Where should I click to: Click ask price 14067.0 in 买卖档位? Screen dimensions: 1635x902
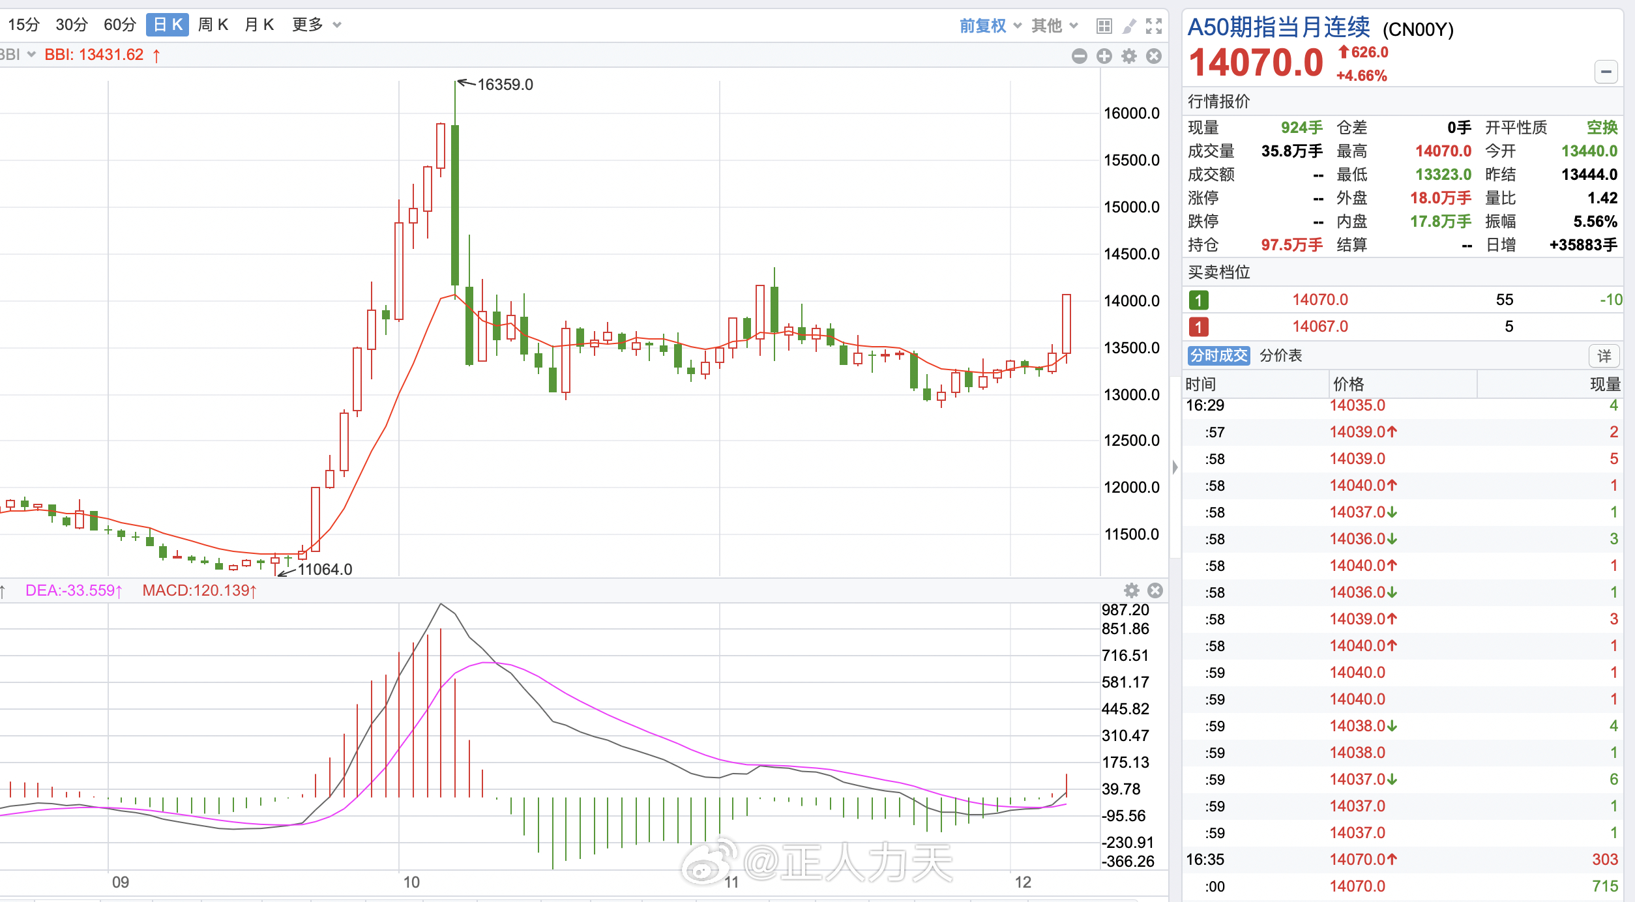pos(1320,327)
